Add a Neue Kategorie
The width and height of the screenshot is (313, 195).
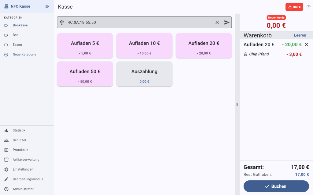point(27,55)
